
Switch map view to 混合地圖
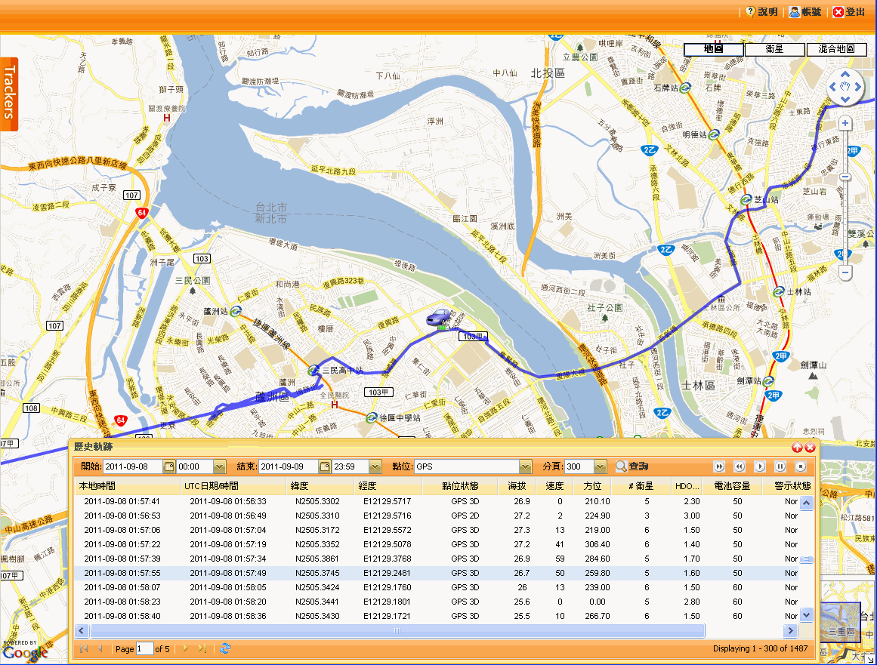tap(837, 49)
